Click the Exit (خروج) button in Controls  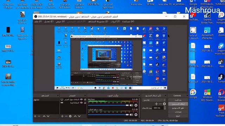click(x=178, y=116)
